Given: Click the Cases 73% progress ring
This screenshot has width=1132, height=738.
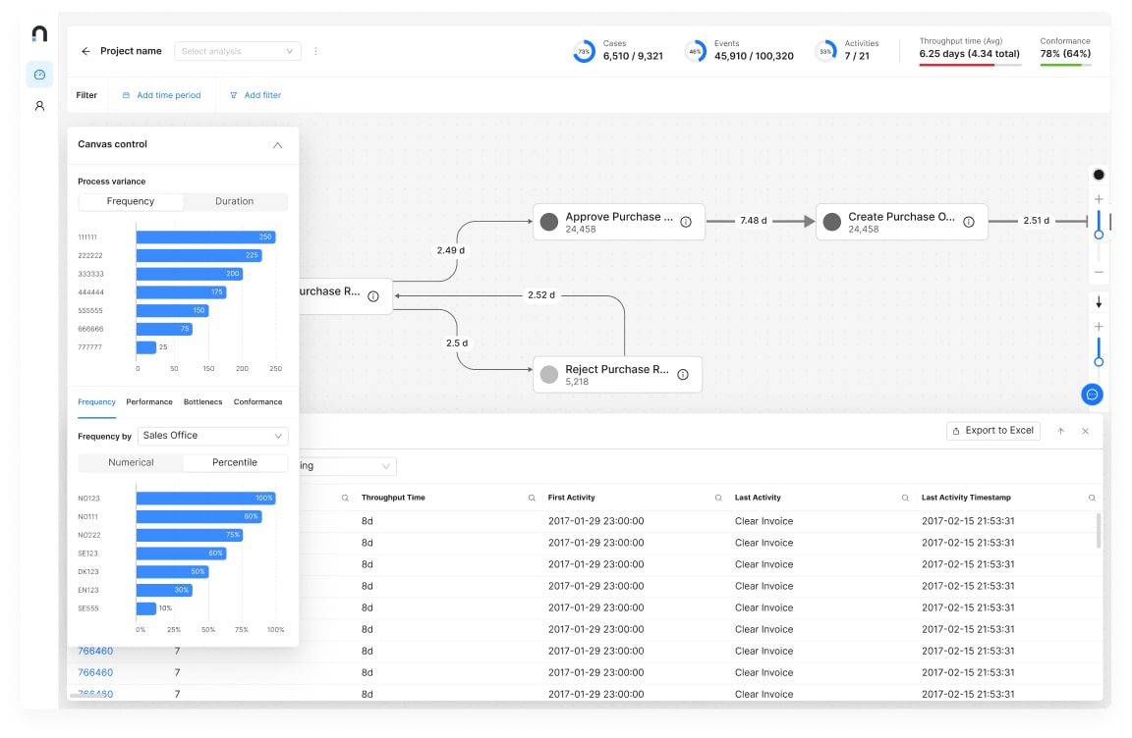Looking at the screenshot, I should tap(584, 51).
